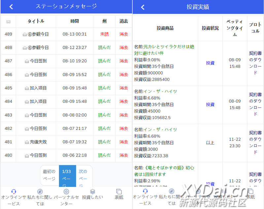
Task: Tap back arrow in ステーションメッセージ header
Action: pyautogui.click(x=11, y=7)
